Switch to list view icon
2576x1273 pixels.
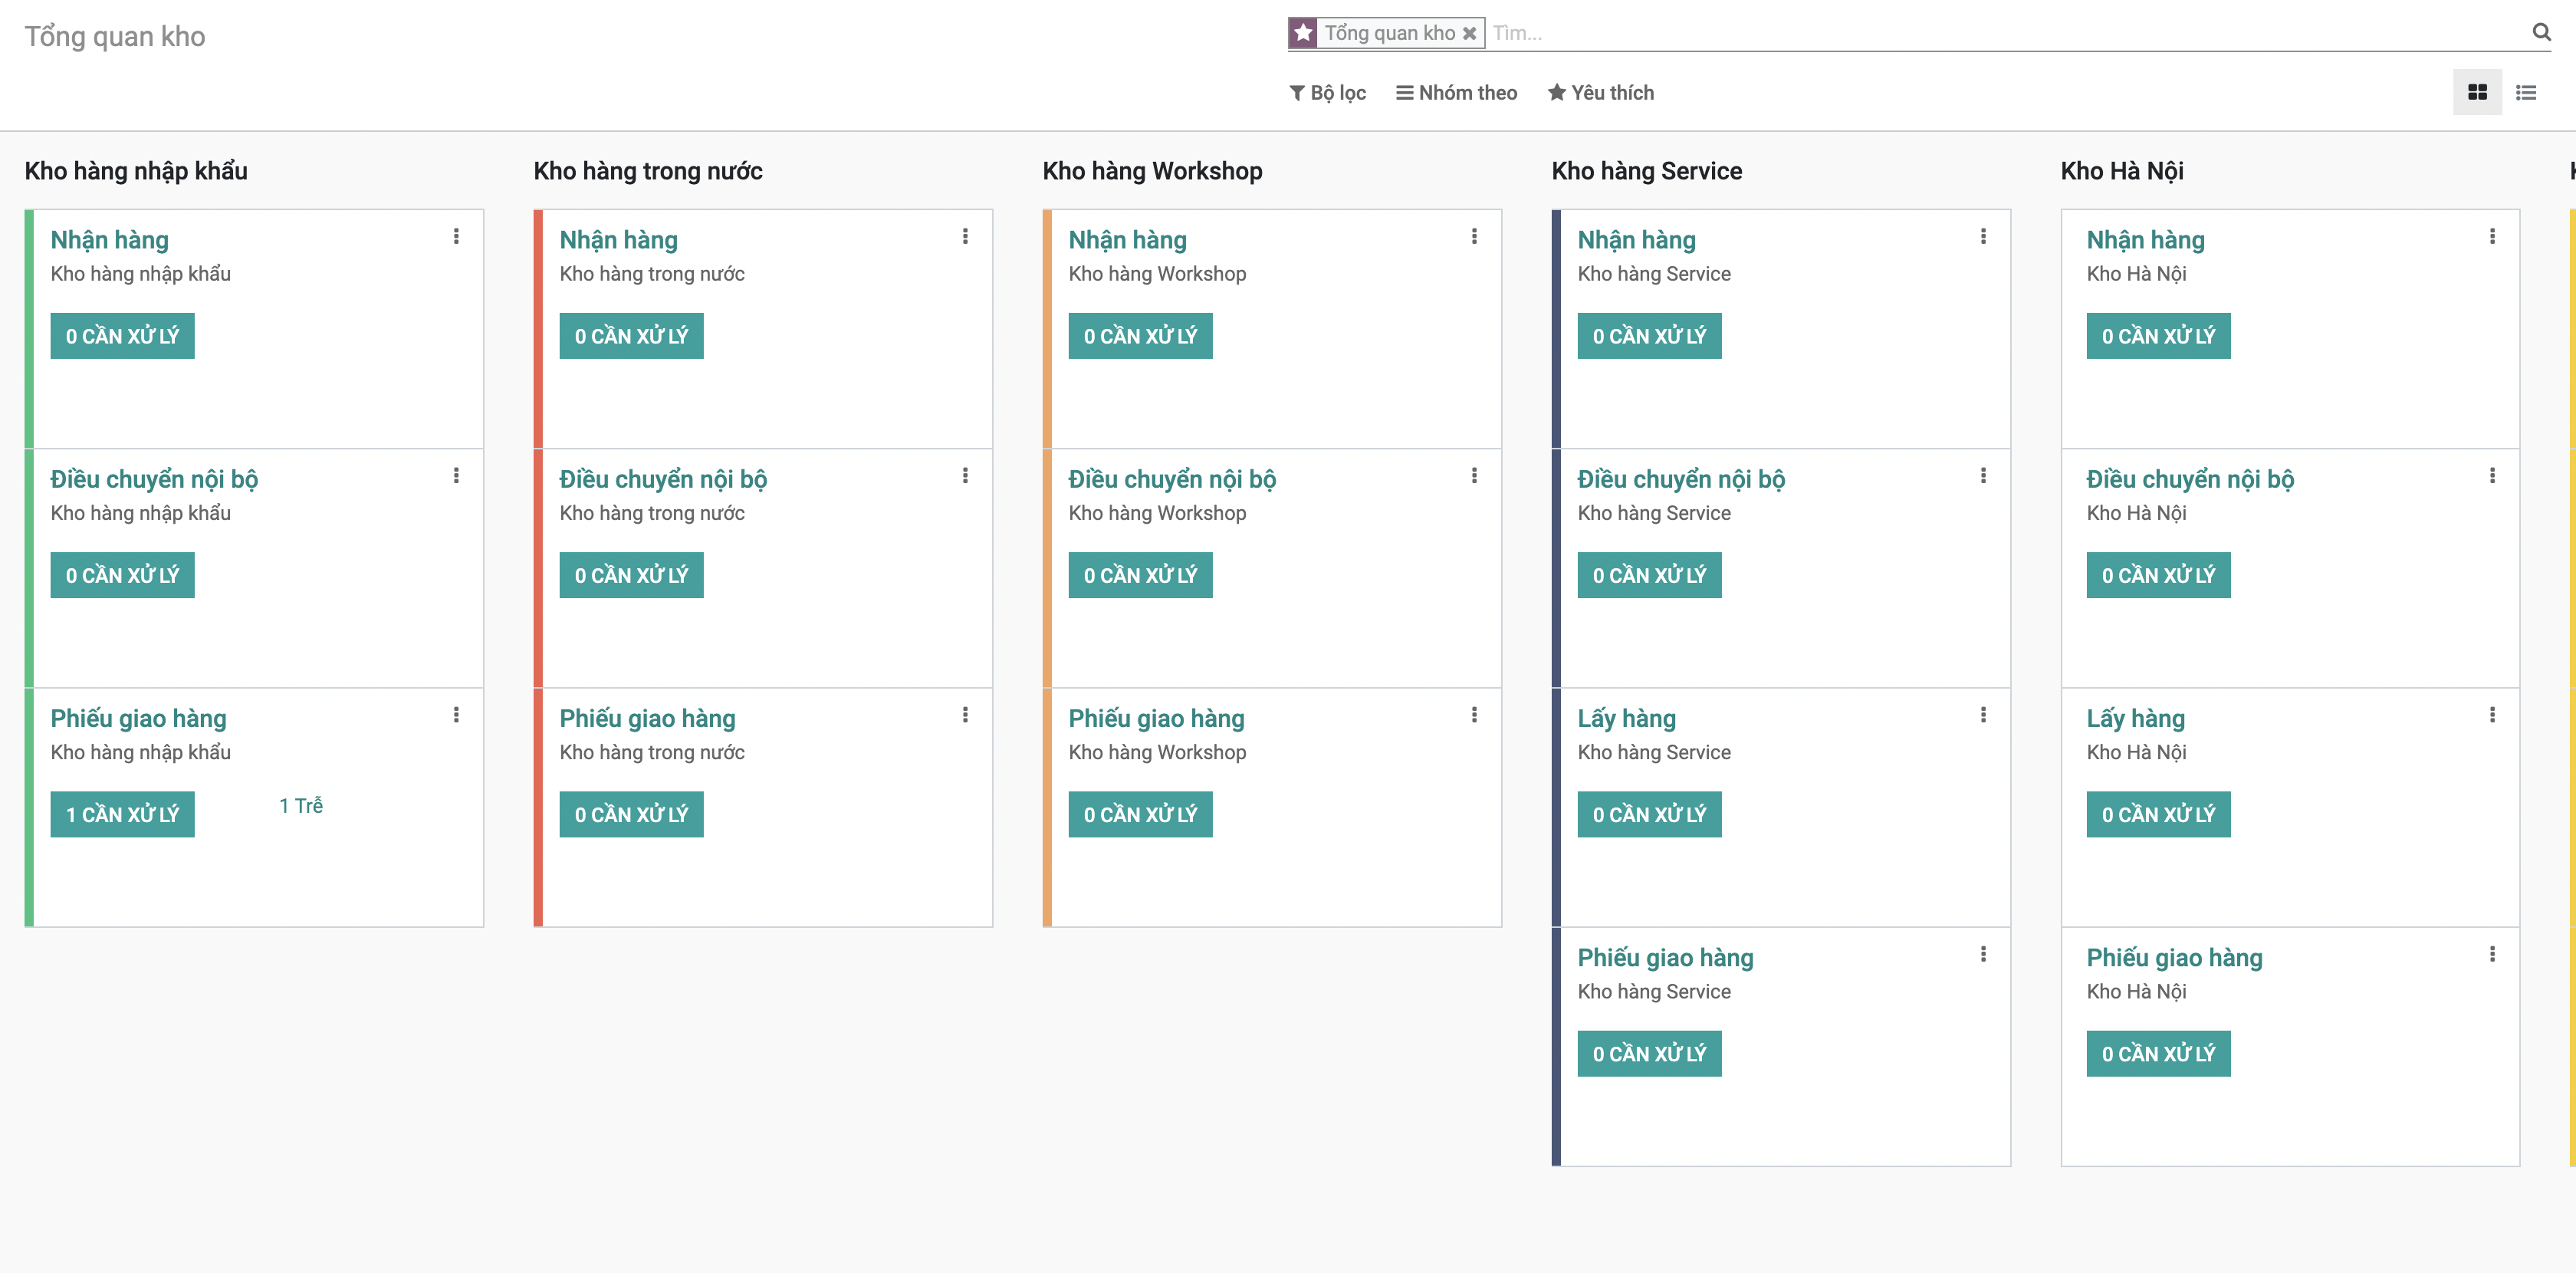click(2525, 92)
